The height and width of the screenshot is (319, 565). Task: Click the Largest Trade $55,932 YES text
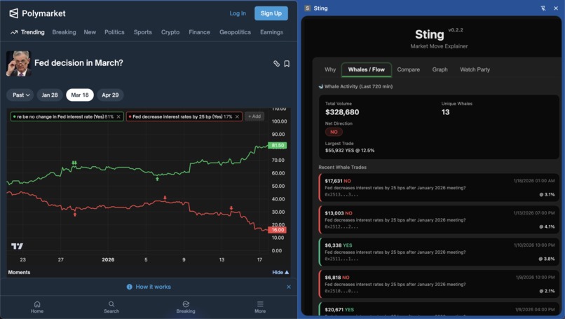(350, 150)
